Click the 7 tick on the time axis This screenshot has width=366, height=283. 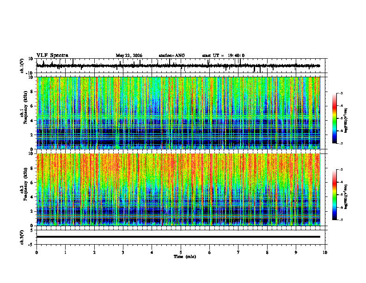pyautogui.click(x=238, y=252)
